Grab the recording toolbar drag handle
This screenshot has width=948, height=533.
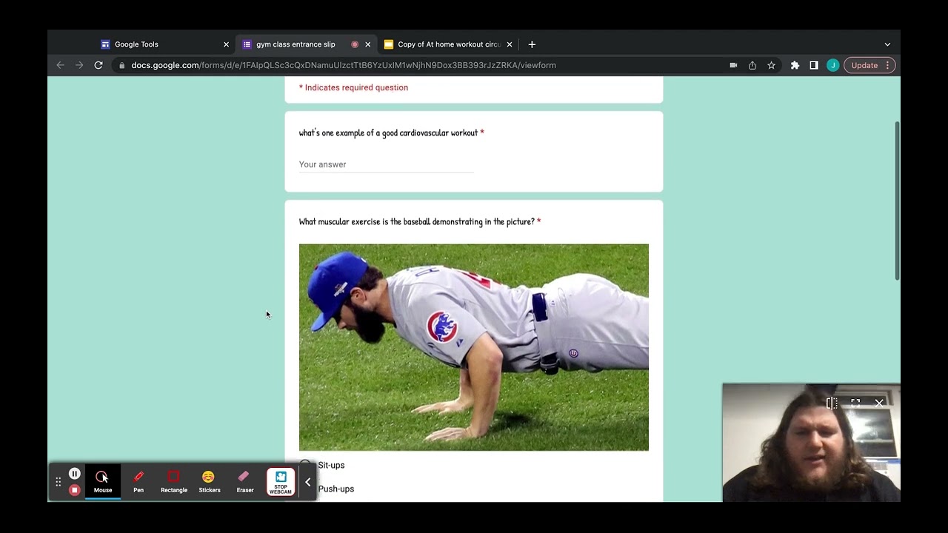(58, 482)
